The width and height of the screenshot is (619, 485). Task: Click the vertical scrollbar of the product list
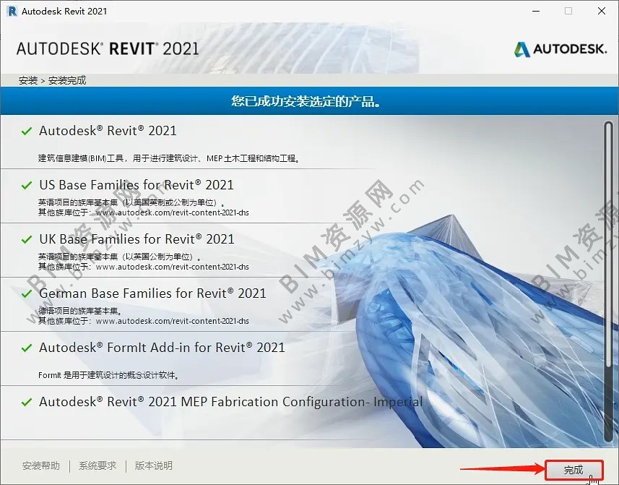[x=608, y=282]
